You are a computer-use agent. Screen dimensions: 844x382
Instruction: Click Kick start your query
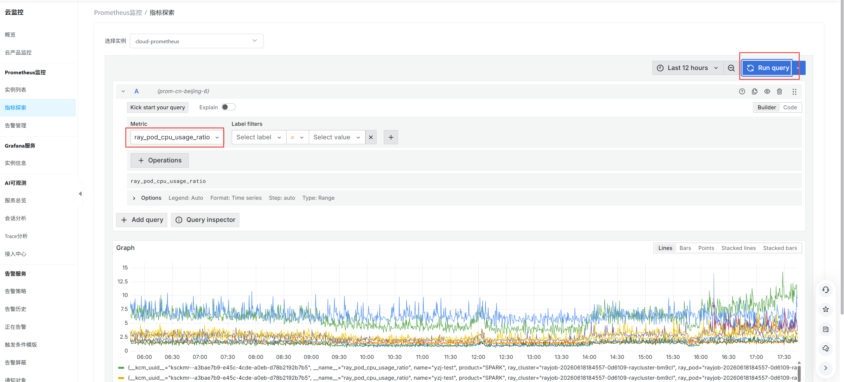[x=158, y=108]
